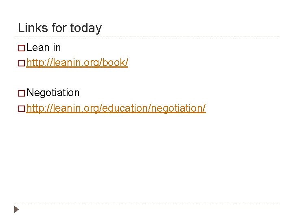Viewport: 293px width, 220px height.
Task: Click the word Links in the title
Action: [33, 28]
